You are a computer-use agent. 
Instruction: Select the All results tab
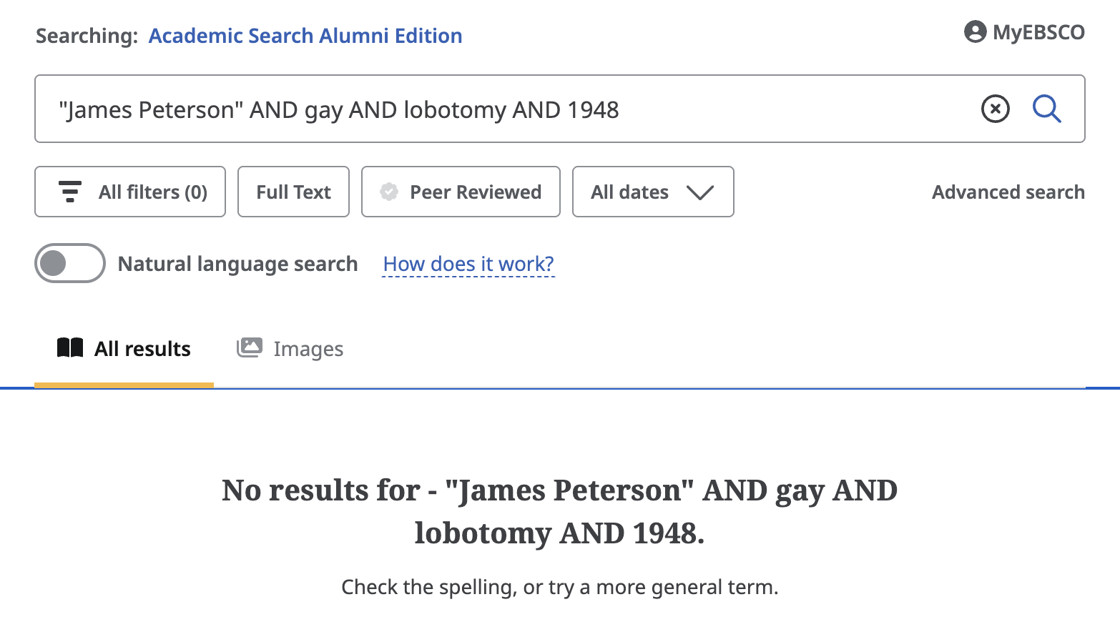coord(142,349)
